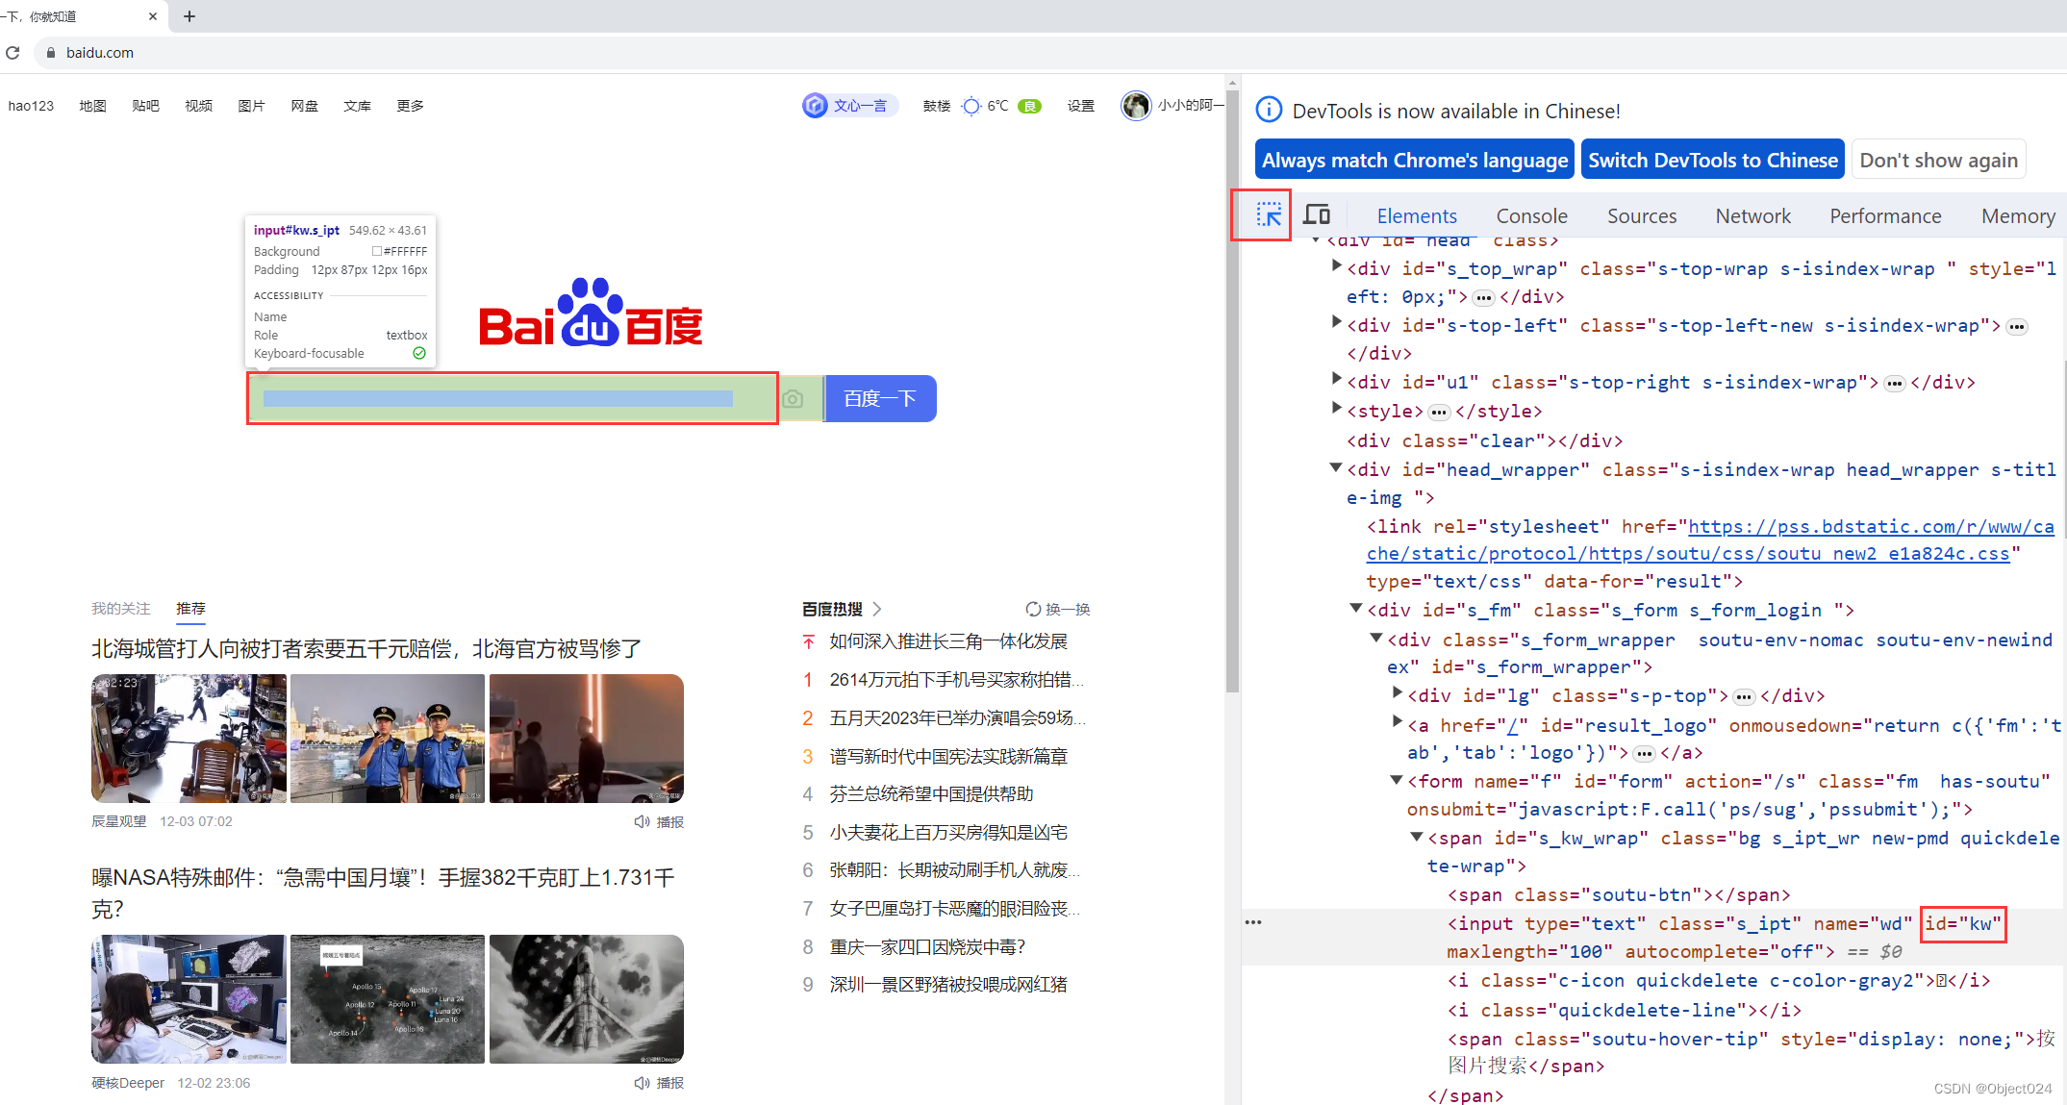The width and height of the screenshot is (2067, 1105).
Task: Click the 播报 speaker icon for first article
Action: tap(642, 821)
